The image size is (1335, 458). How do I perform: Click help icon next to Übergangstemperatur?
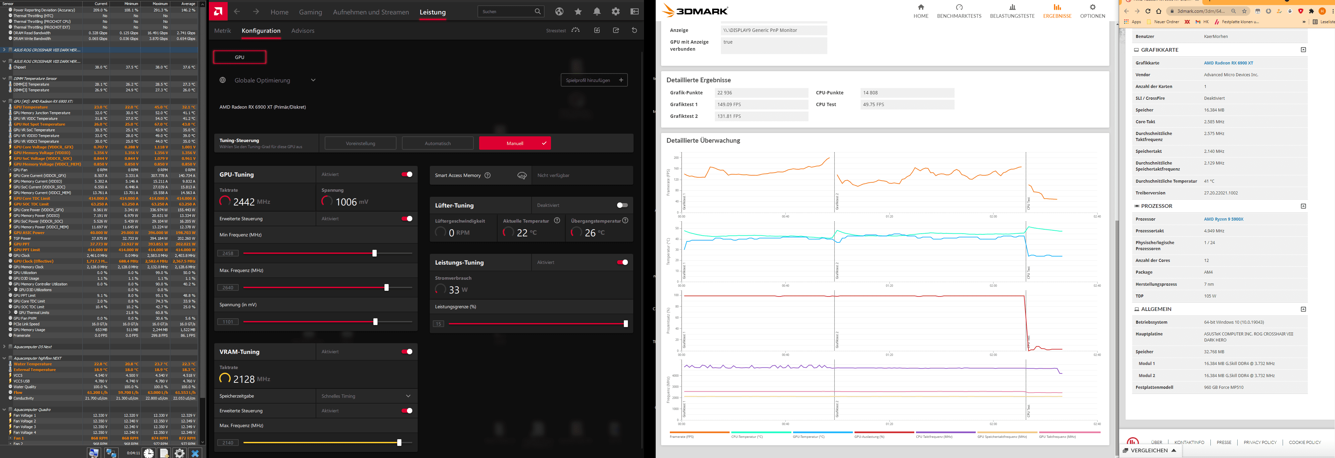click(x=626, y=220)
